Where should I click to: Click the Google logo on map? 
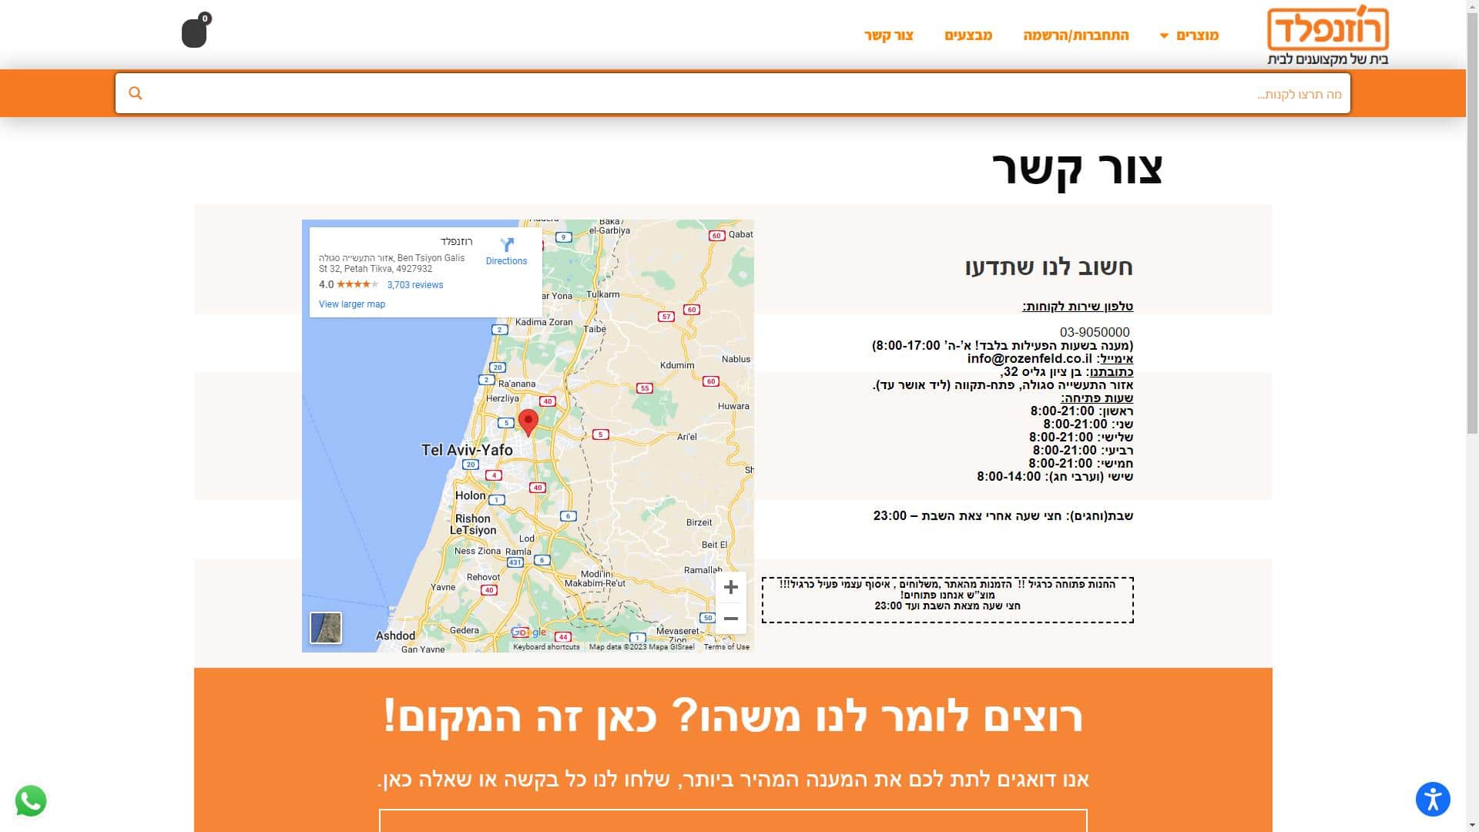[529, 632]
